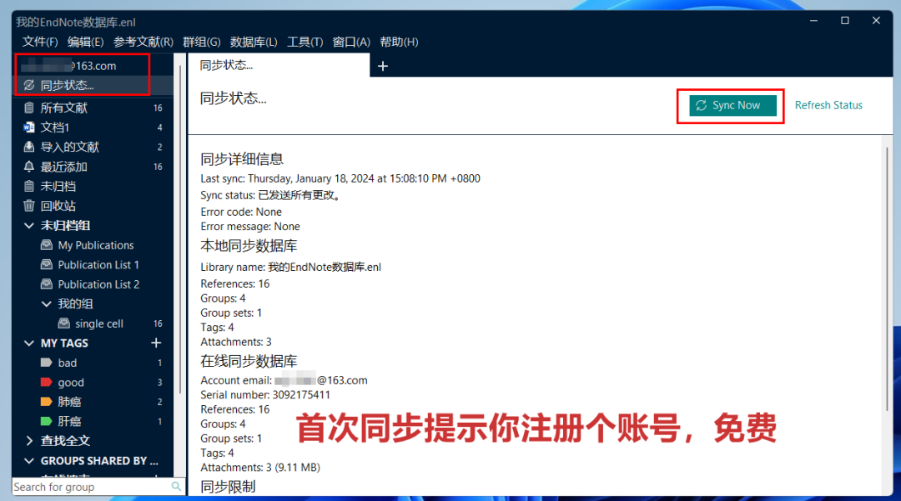Click the All References clipboard icon

click(28, 108)
